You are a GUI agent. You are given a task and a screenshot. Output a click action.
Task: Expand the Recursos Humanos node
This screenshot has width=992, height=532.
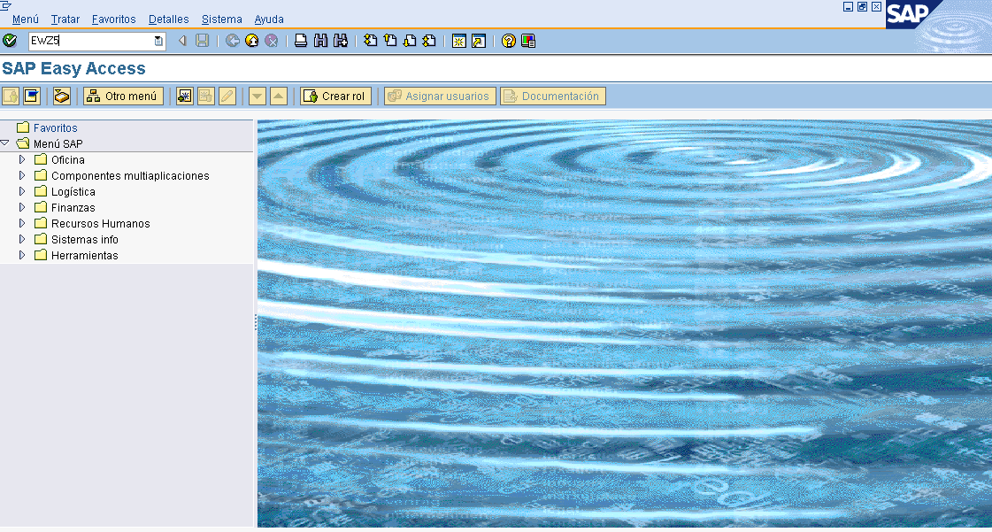coord(23,223)
